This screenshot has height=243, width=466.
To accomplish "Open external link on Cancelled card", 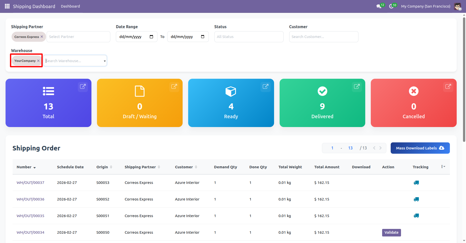I will pos(448,87).
